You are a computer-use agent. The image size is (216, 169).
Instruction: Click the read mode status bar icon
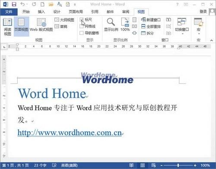(x=131, y=165)
